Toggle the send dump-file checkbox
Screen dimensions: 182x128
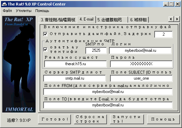point(45,34)
